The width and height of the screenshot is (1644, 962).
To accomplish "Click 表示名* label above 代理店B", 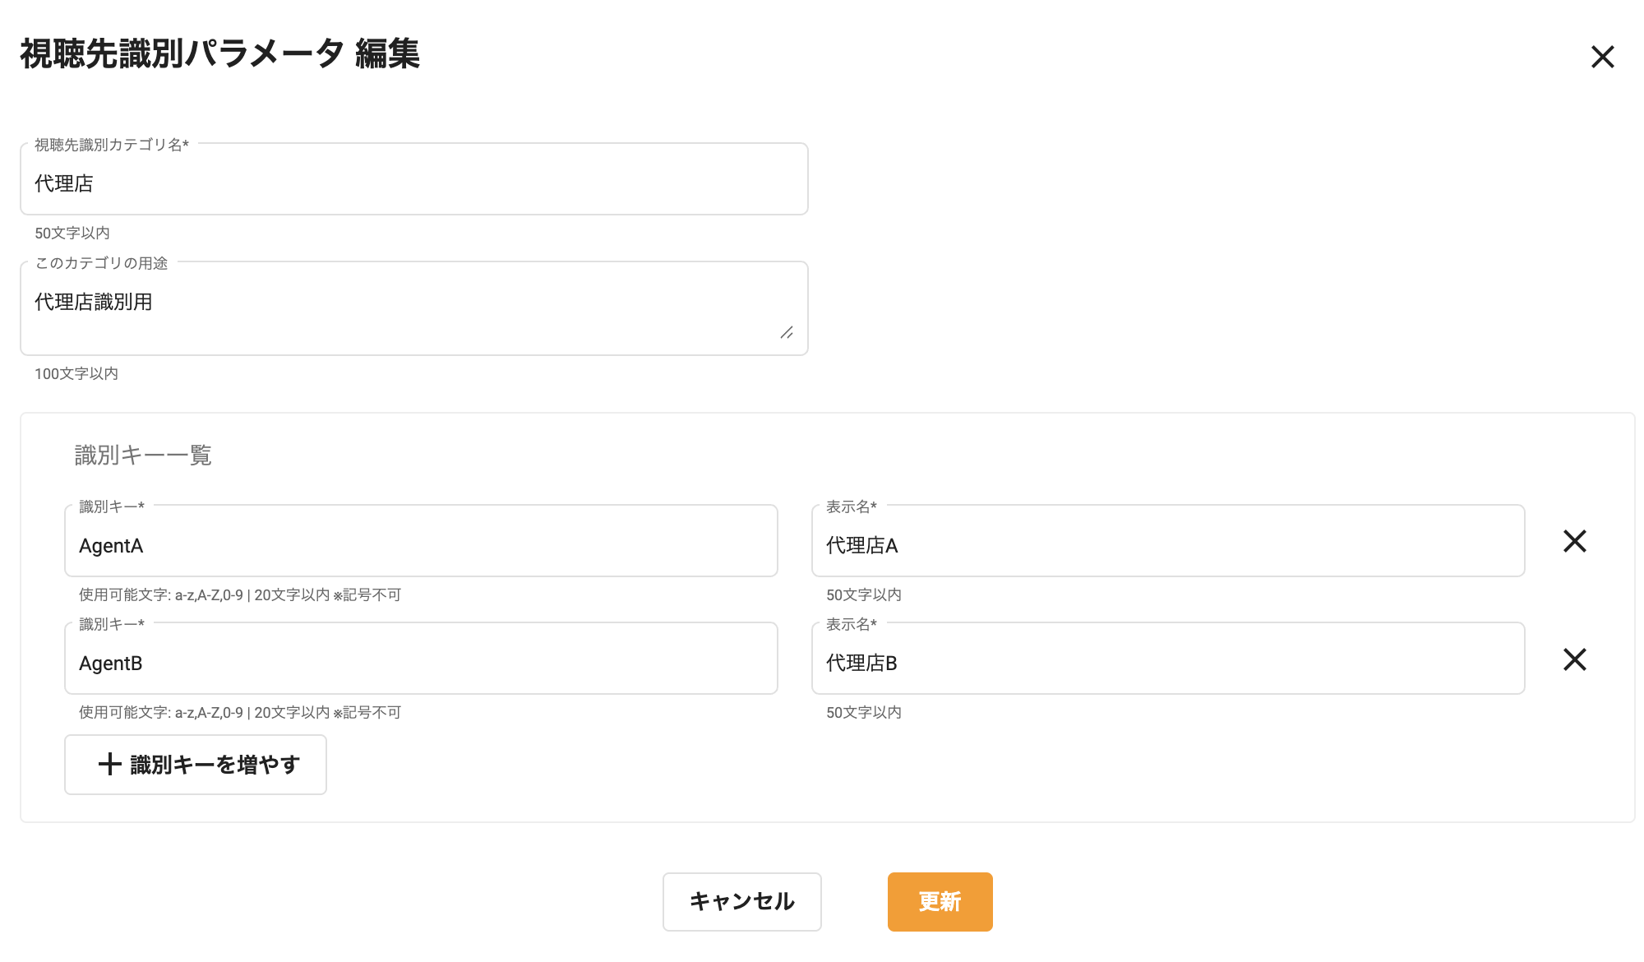I will pyautogui.click(x=851, y=624).
